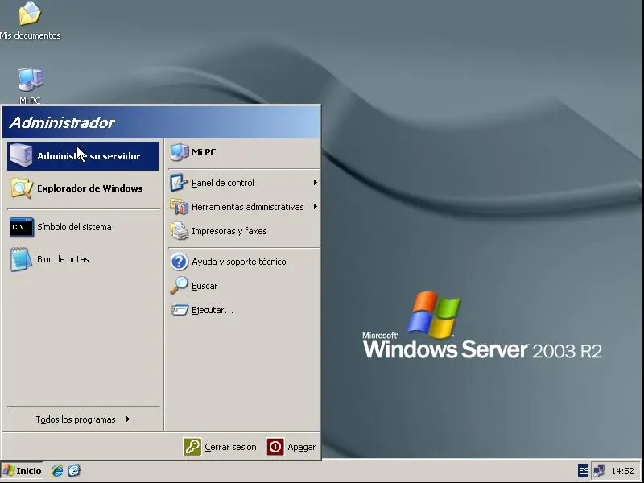Click the key icon for Cerrar sesión
644x483 pixels.
[x=192, y=447]
